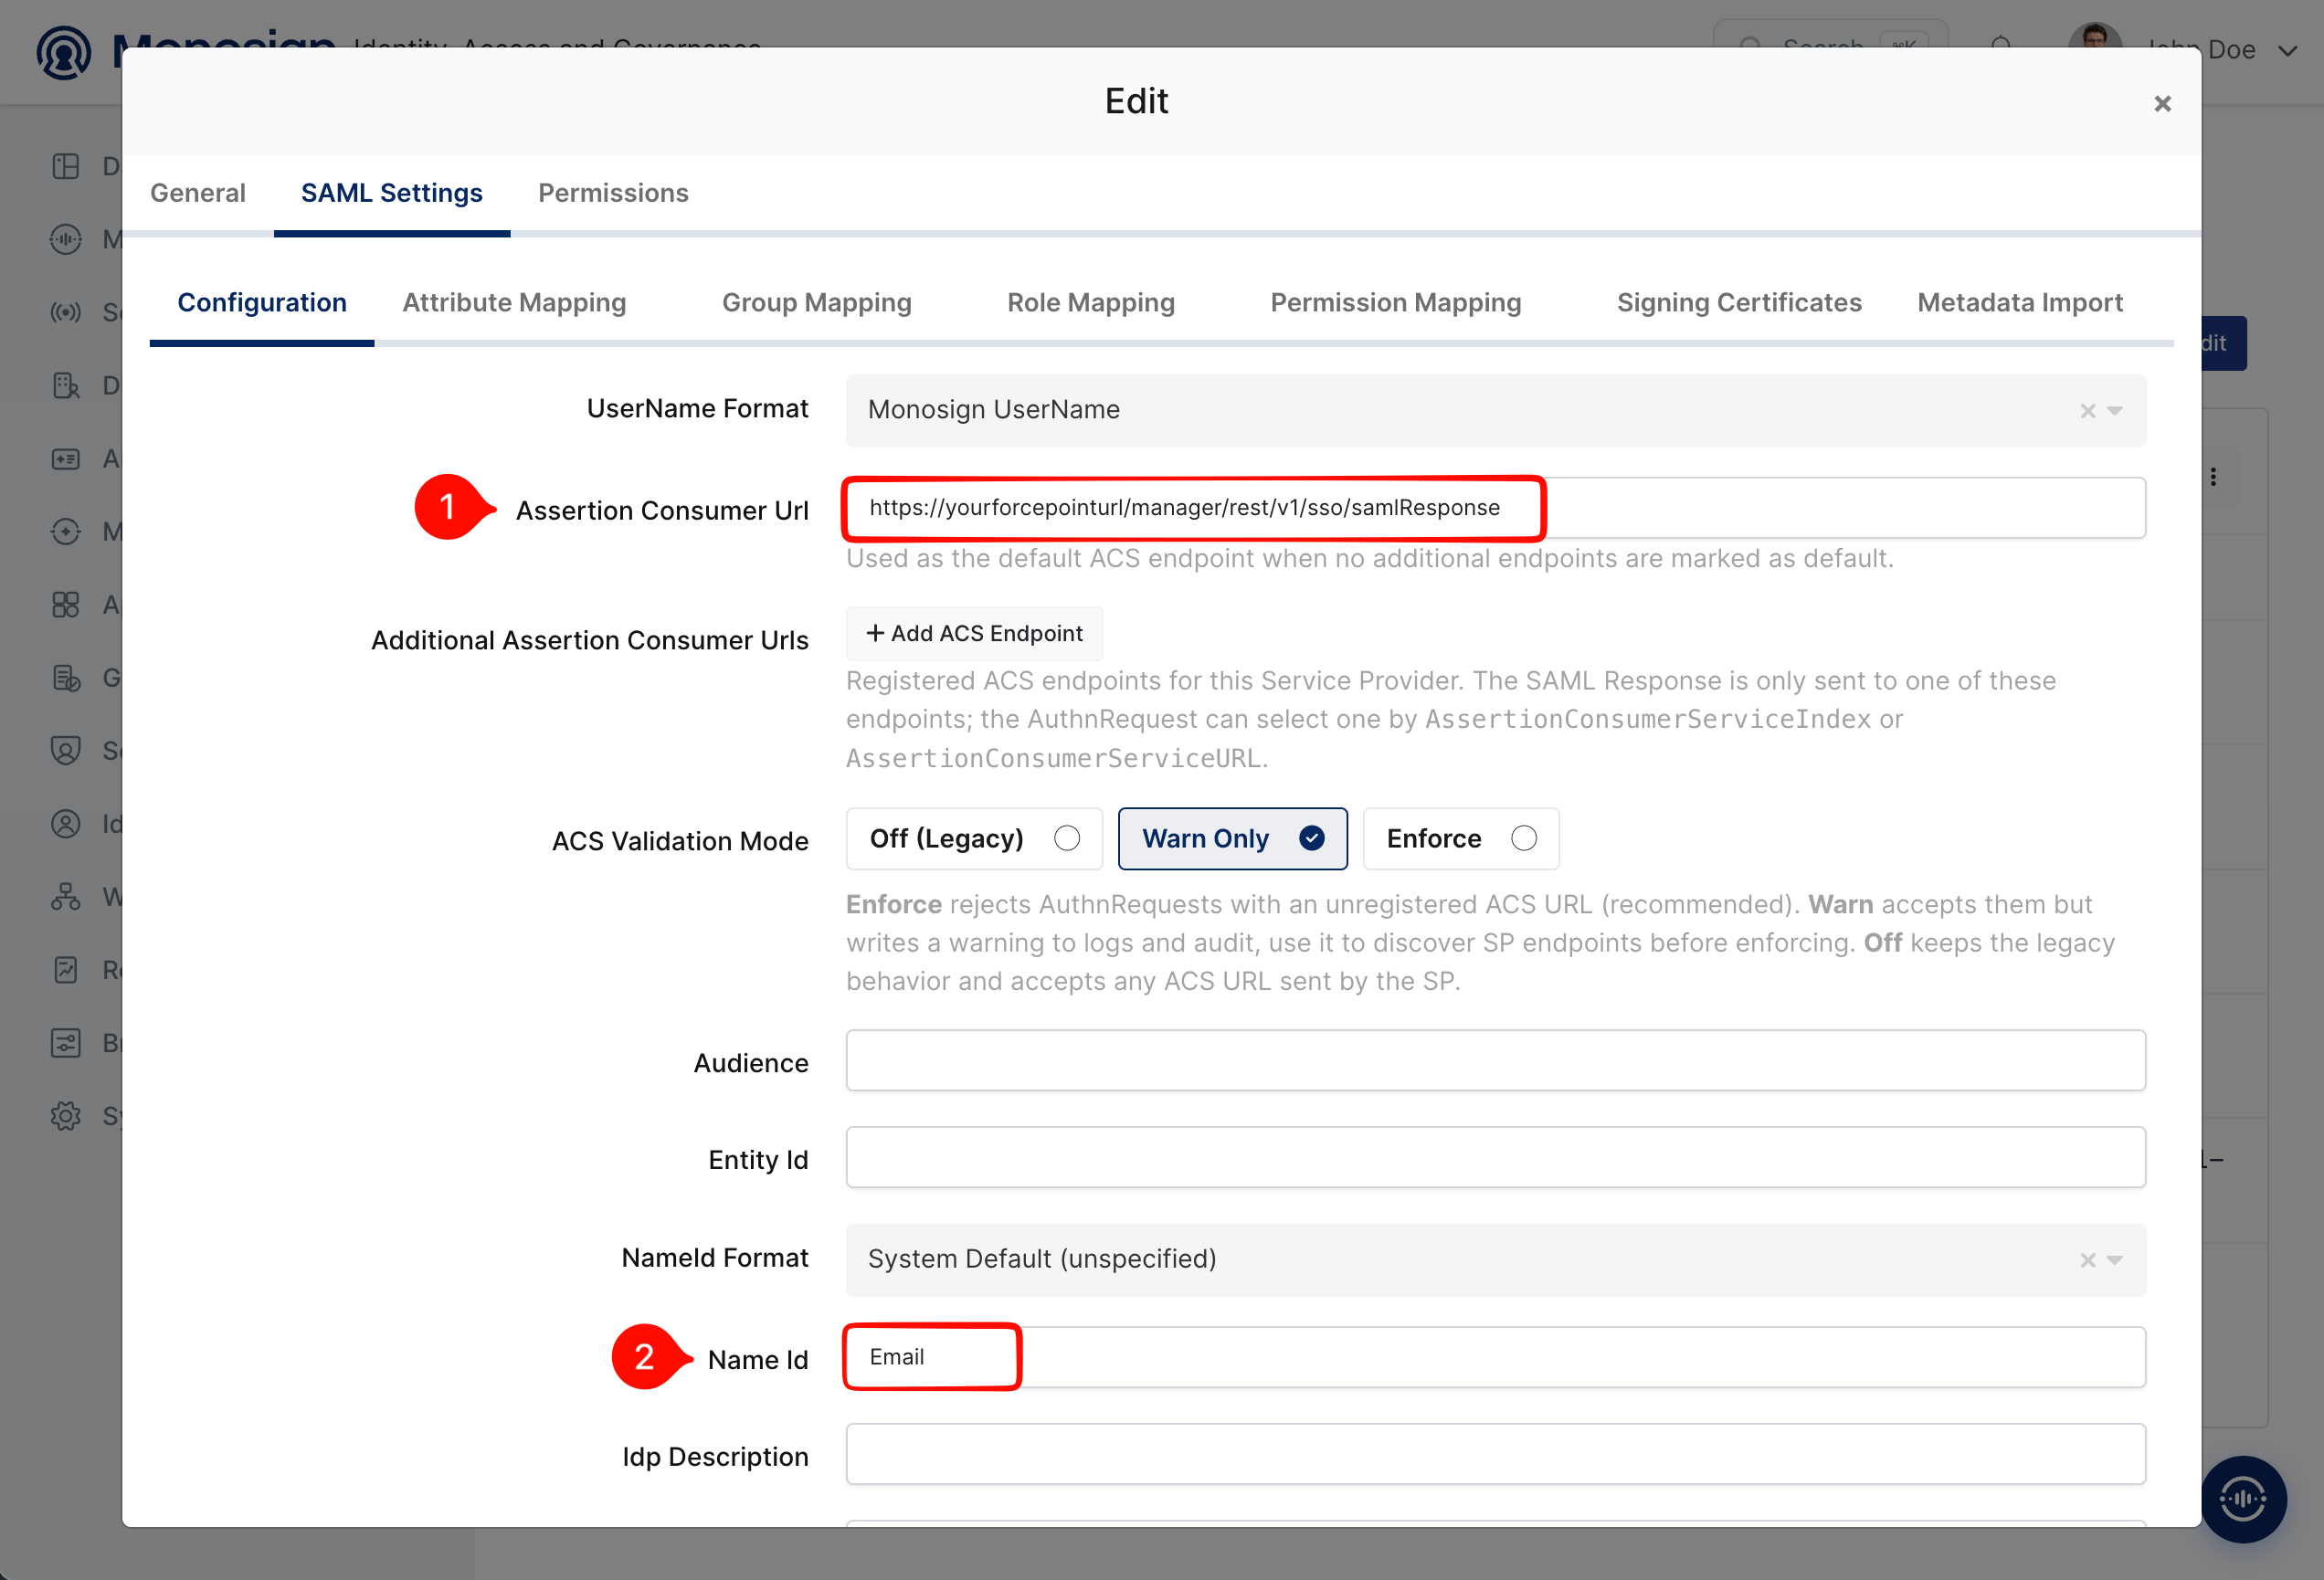Select Warn Only validation mode
2324x1580 pixels.
pyautogui.click(x=1232, y=838)
